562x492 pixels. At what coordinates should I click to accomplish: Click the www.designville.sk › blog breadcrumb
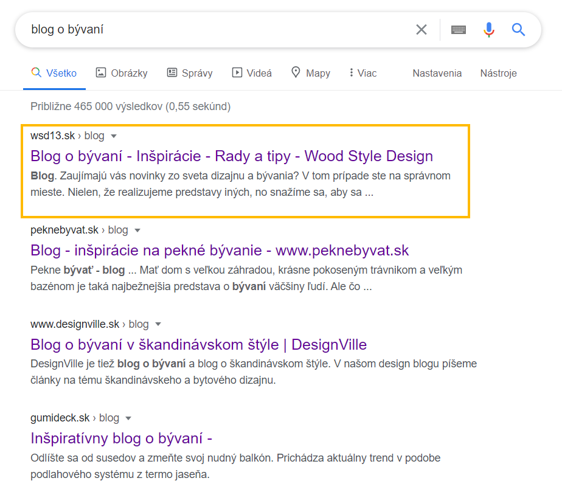click(x=89, y=324)
